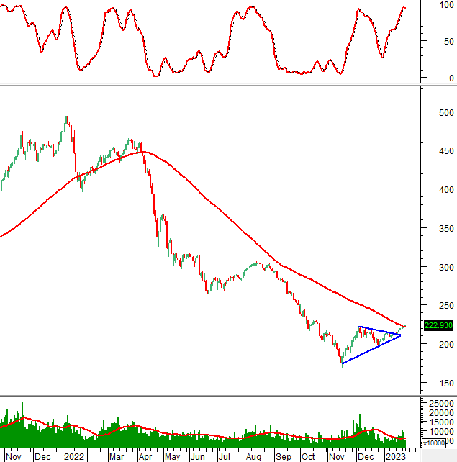Click the Oct month label on the time axis
The height and width of the screenshot is (462, 457).
[x=308, y=456]
